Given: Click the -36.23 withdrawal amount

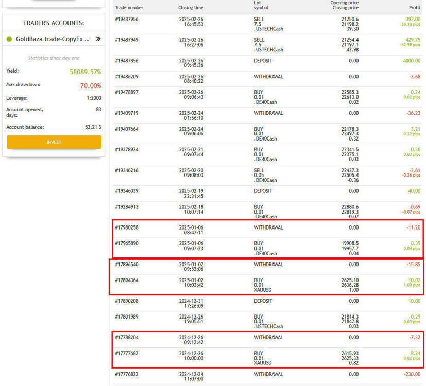Looking at the screenshot, I should click(414, 113).
